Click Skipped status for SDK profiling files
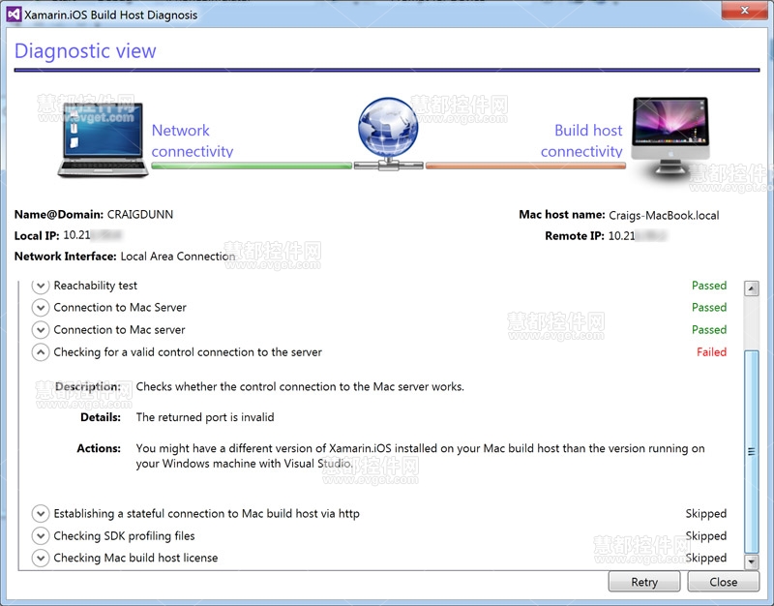Screen dimensions: 774x606 tap(706, 536)
